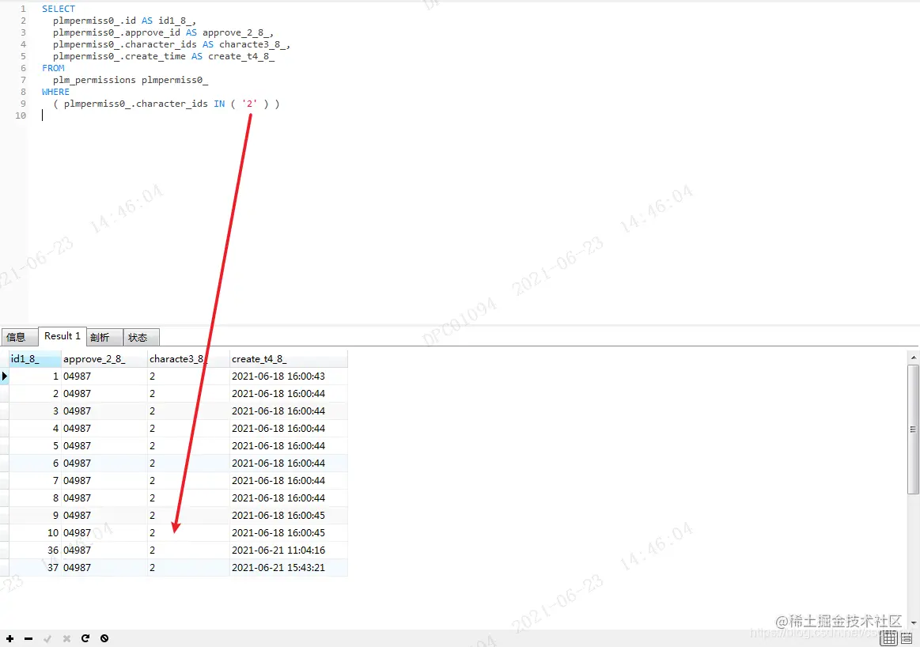The width and height of the screenshot is (920, 647).
Task: Select id cell with value 37
Action: point(35,567)
